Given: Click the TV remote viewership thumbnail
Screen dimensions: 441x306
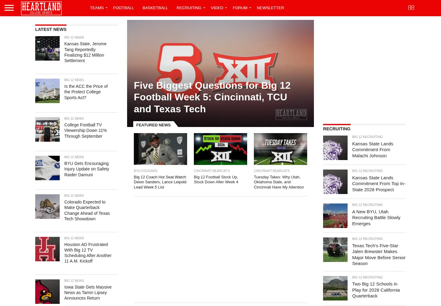Looking at the screenshot, I should [47, 129].
